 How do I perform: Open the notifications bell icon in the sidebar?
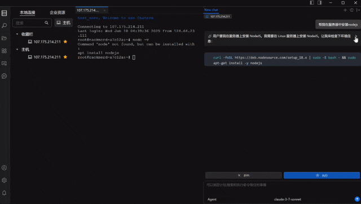coord(4,193)
